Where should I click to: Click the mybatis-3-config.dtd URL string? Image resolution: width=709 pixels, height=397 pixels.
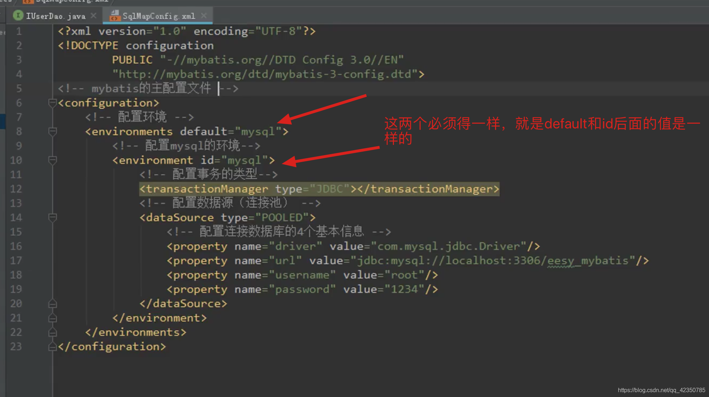point(265,74)
